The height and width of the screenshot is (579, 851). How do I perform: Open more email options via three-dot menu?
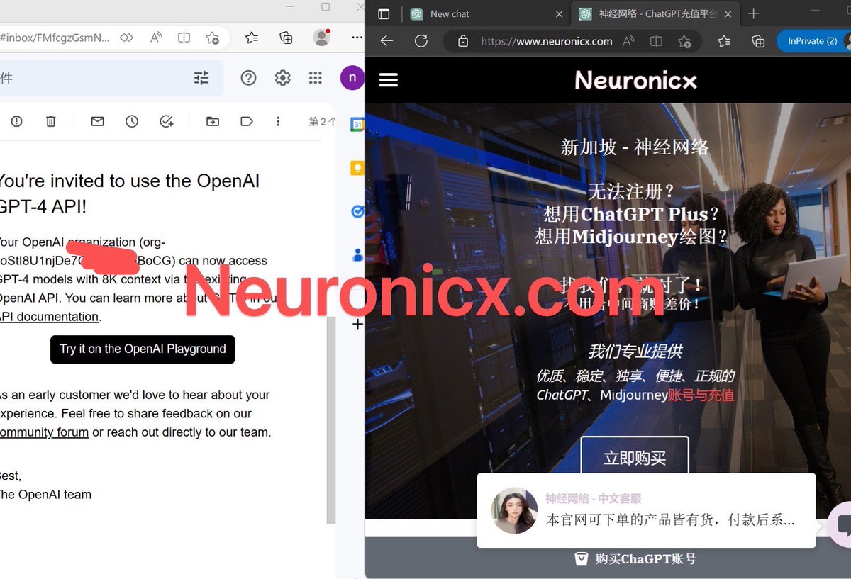click(278, 120)
